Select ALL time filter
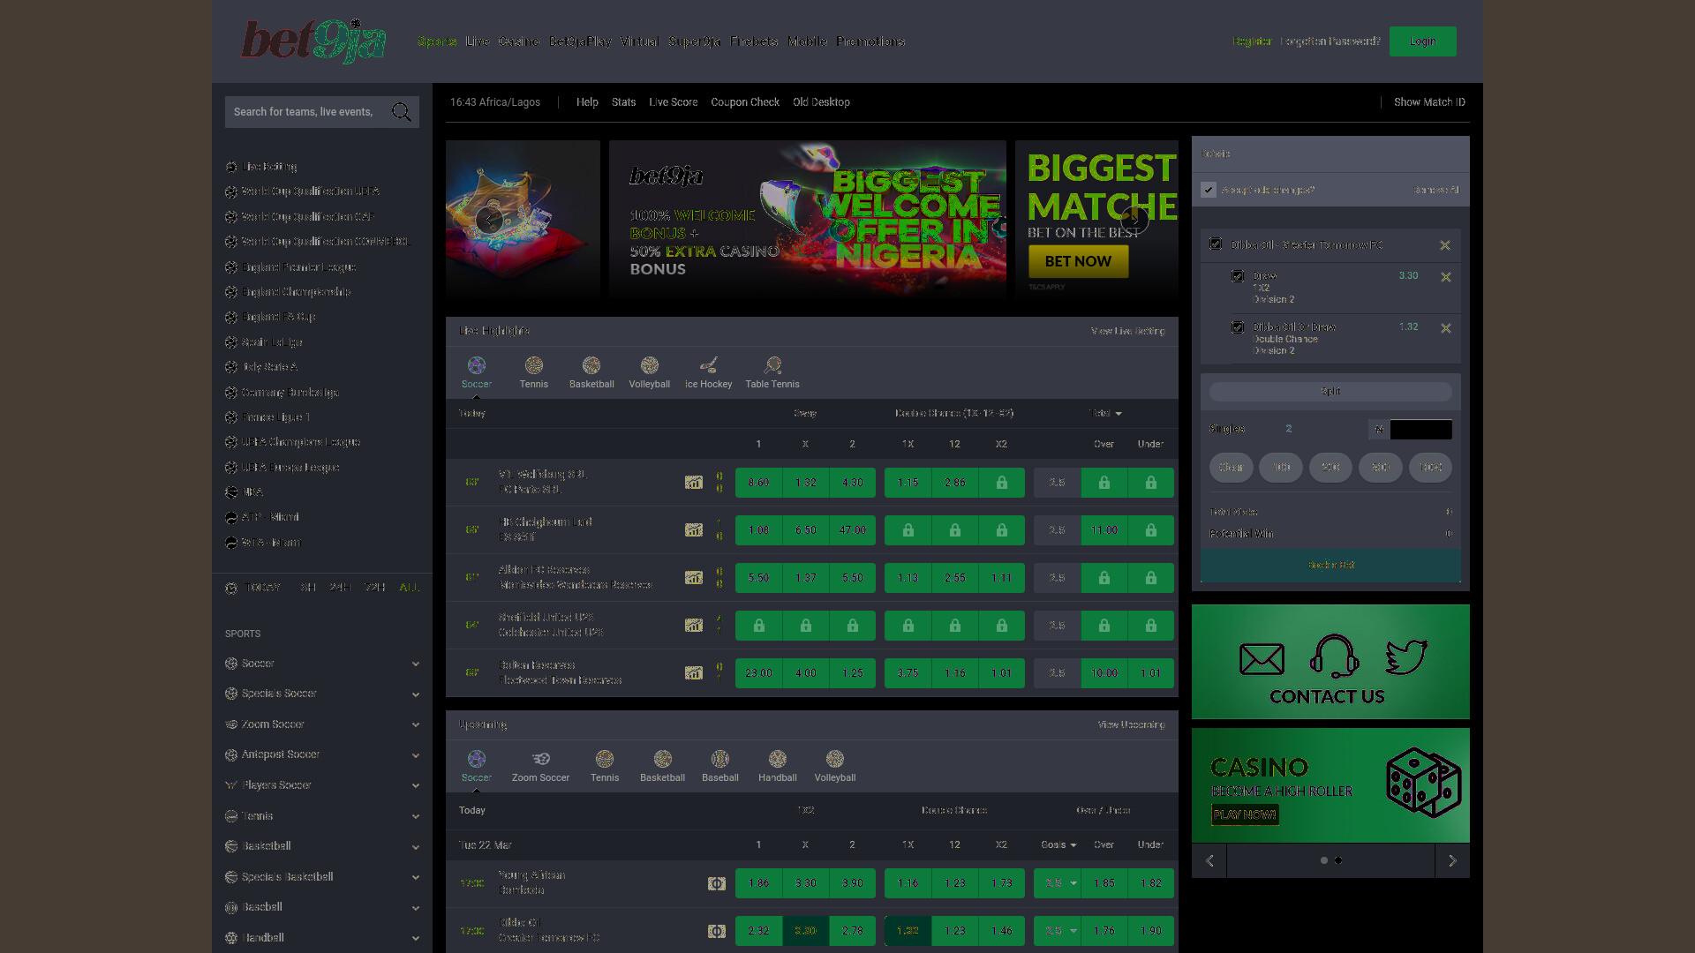This screenshot has width=1695, height=953. tap(409, 588)
